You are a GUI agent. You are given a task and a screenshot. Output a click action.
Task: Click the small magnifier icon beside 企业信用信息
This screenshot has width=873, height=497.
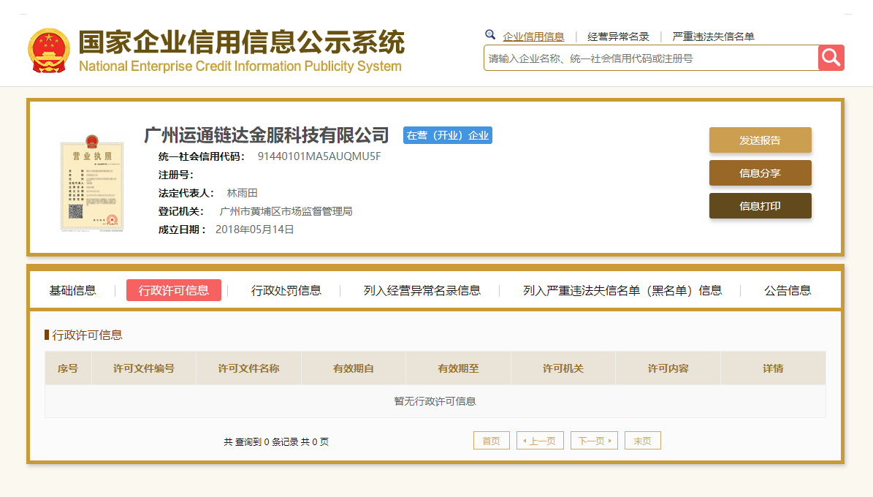pos(490,34)
